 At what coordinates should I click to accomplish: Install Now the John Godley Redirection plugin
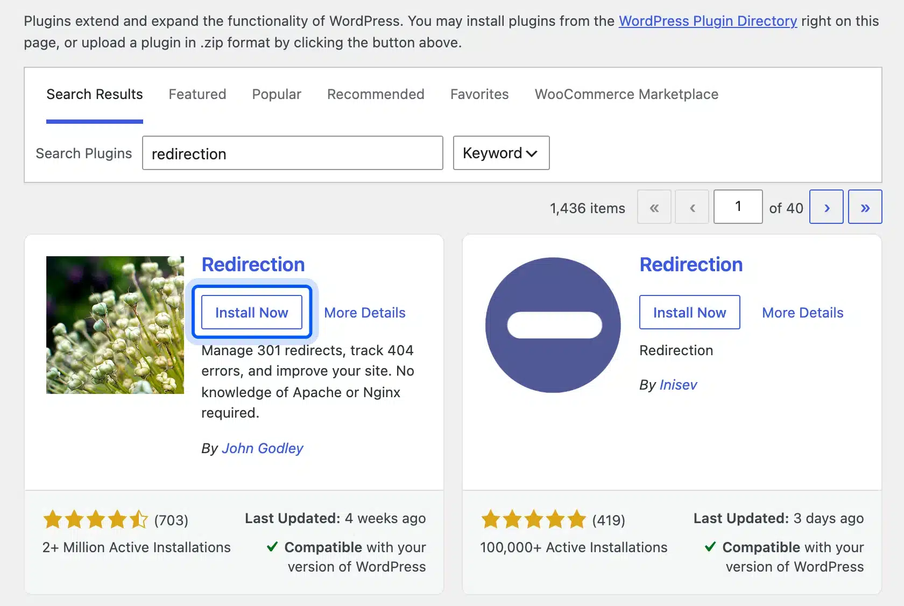(x=252, y=312)
